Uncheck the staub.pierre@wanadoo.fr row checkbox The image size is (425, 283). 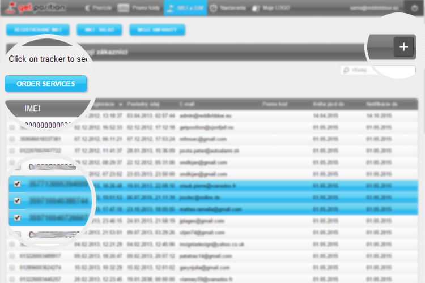tap(18, 184)
